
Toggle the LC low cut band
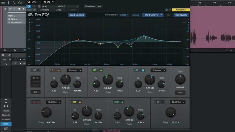[x=35, y=102]
